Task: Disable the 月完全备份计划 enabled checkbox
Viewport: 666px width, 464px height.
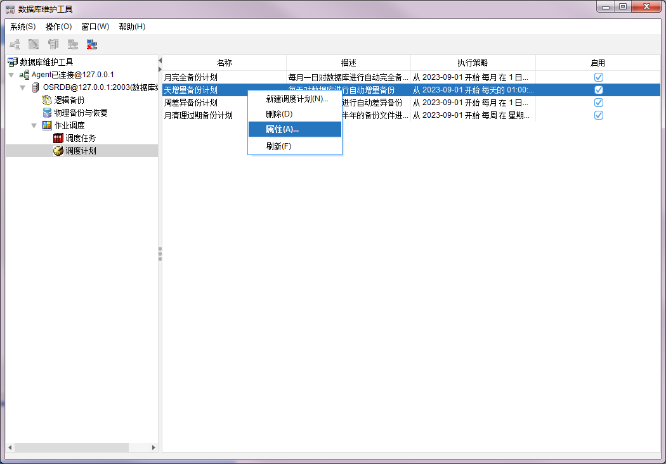Action: [x=598, y=77]
